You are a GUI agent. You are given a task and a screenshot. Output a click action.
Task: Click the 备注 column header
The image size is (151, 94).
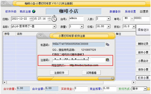(125, 34)
